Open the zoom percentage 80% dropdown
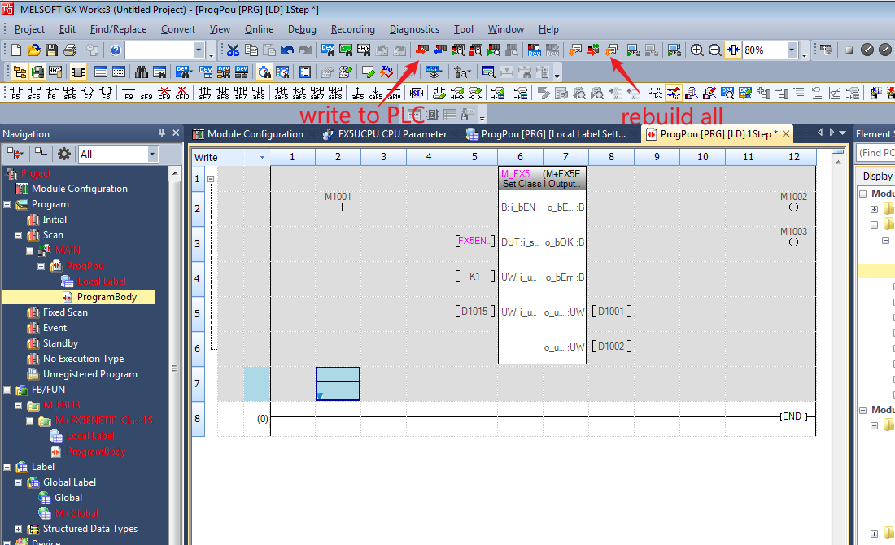Image resolution: width=895 pixels, height=545 pixels. pyautogui.click(x=792, y=50)
